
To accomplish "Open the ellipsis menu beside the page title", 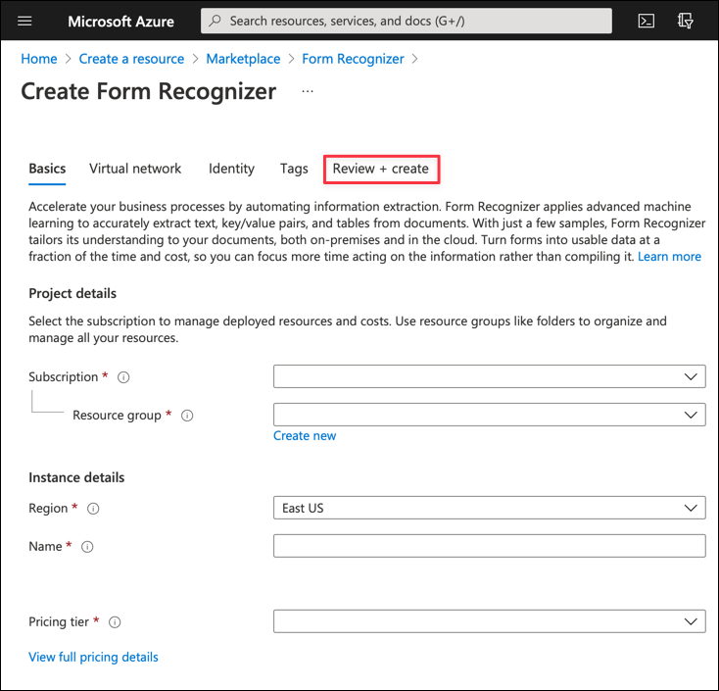I will (x=308, y=91).
